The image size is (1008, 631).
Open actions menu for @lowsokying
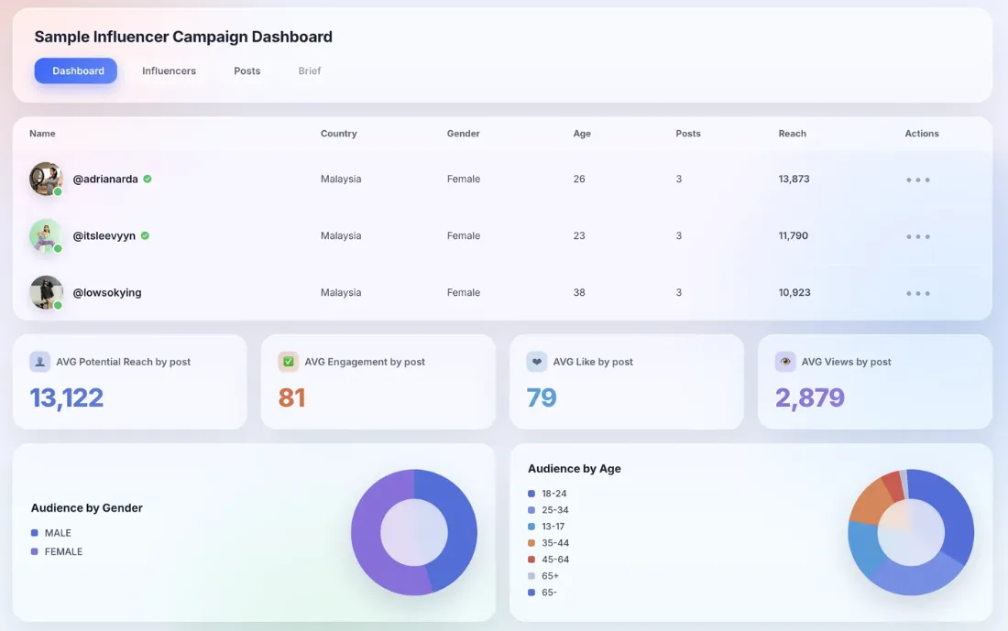pyautogui.click(x=918, y=293)
